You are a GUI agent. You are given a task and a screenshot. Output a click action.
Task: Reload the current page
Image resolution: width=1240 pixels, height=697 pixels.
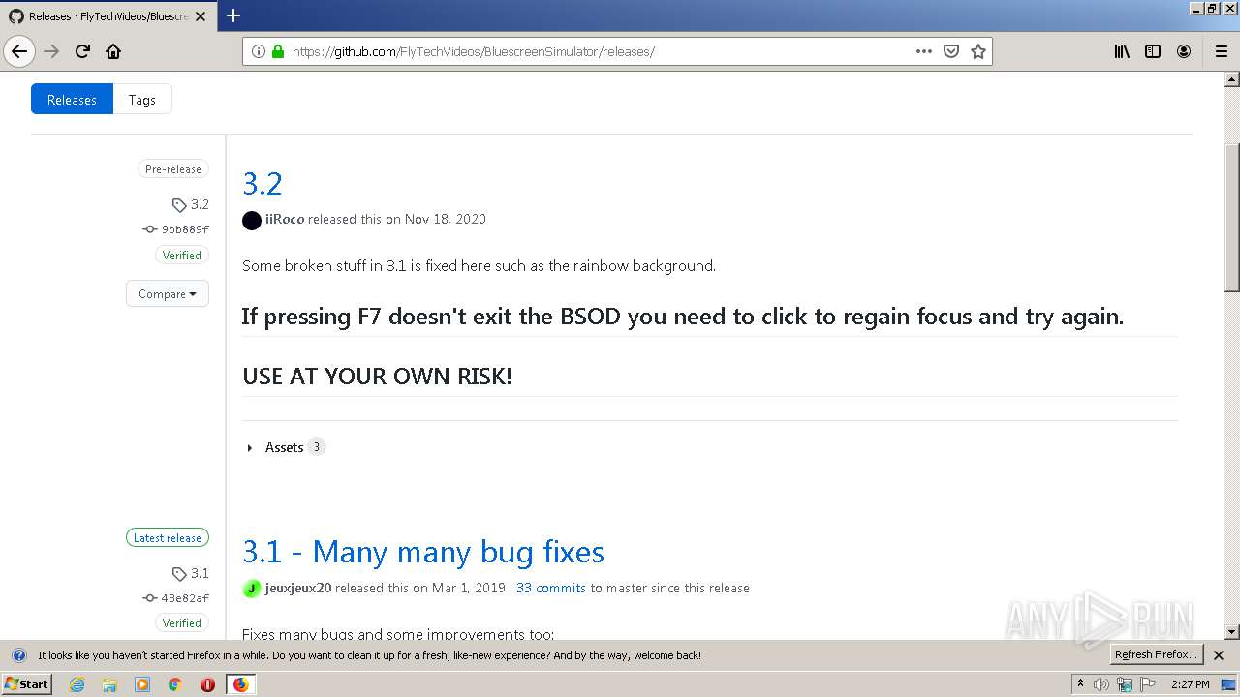pyautogui.click(x=82, y=51)
